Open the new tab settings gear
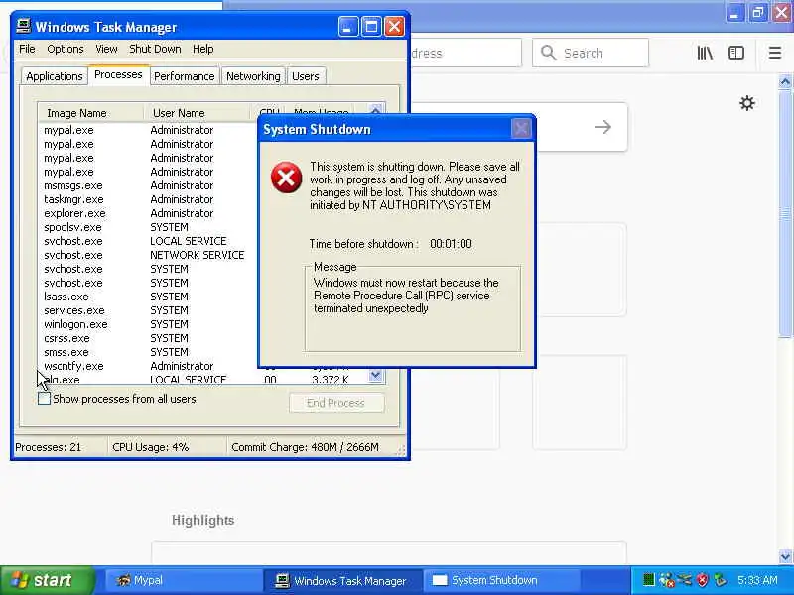 [747, 103]
